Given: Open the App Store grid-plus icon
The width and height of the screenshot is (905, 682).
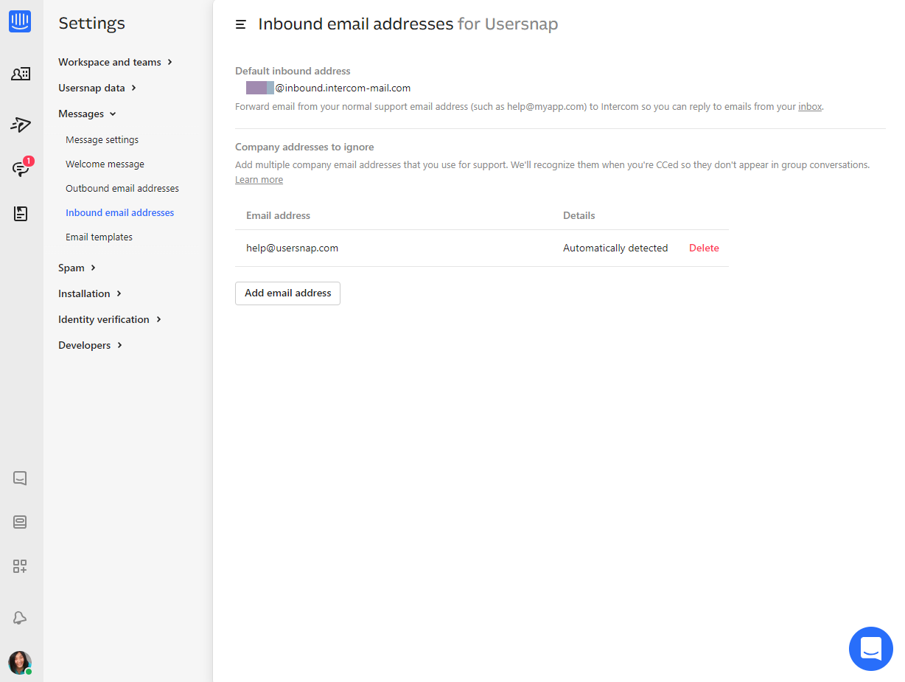Looking at the screenshot, I should [x=20, y=566].
